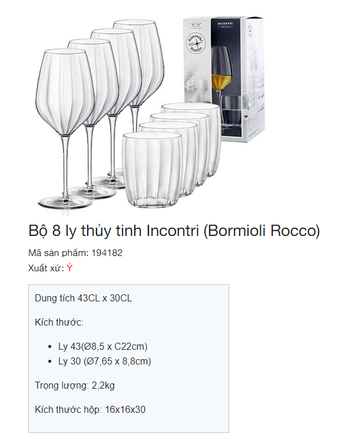Click the INCONTRI label on box top

(225, 24)
